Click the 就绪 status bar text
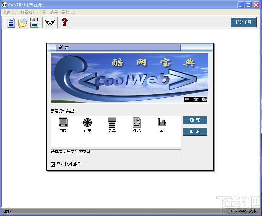 (x=8, y=211)
